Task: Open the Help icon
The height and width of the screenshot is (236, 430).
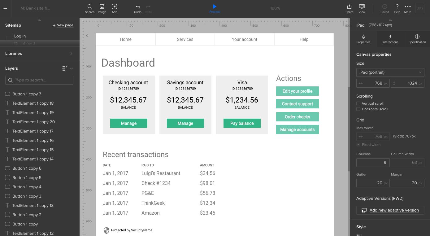Action: point(397,7)
